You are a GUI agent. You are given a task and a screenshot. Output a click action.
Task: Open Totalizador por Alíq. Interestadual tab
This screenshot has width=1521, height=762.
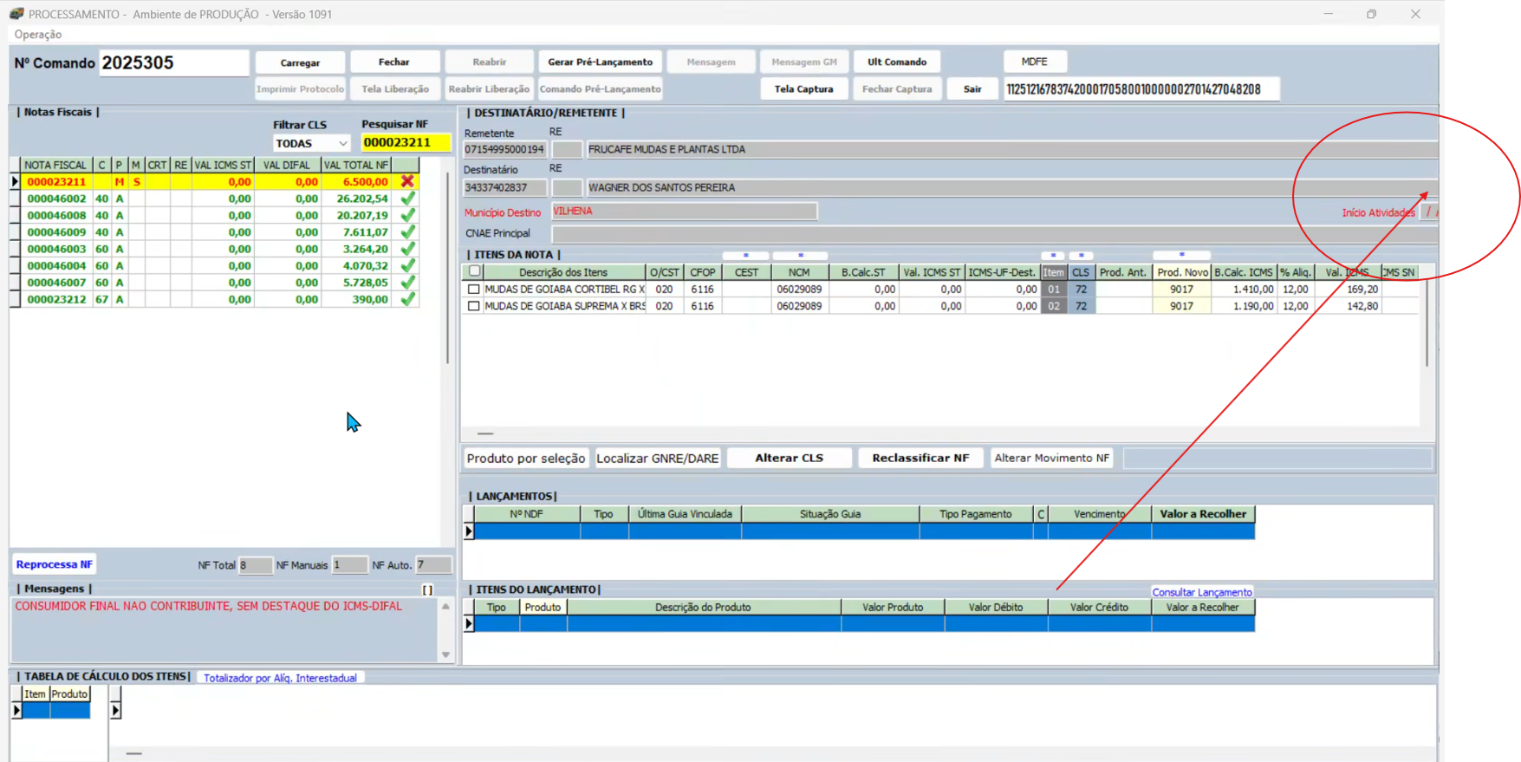click(280, 678)
